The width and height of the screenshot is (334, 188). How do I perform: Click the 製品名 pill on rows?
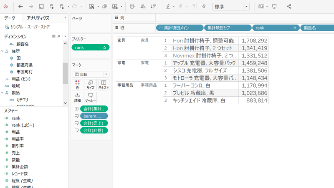pyautogui.click(x=317, y=28)
